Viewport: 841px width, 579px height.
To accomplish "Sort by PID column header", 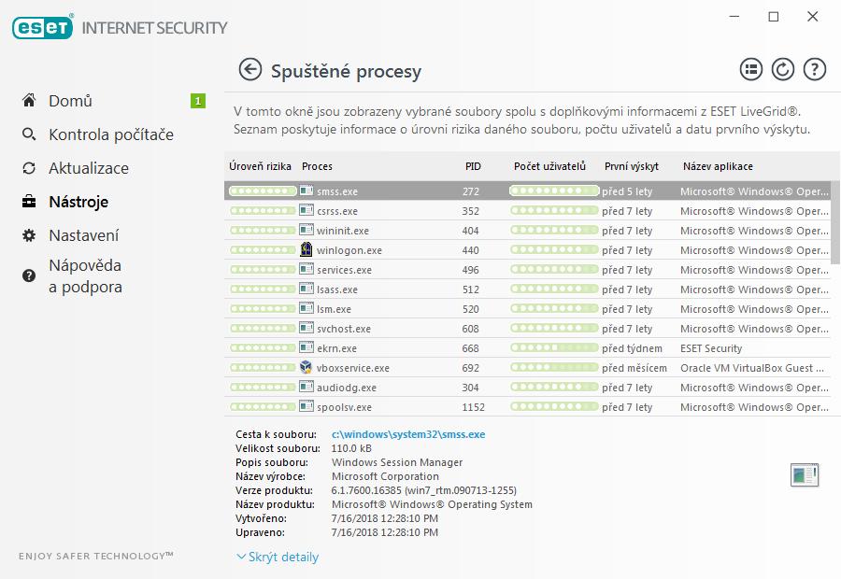I will (x=473, y=166).
